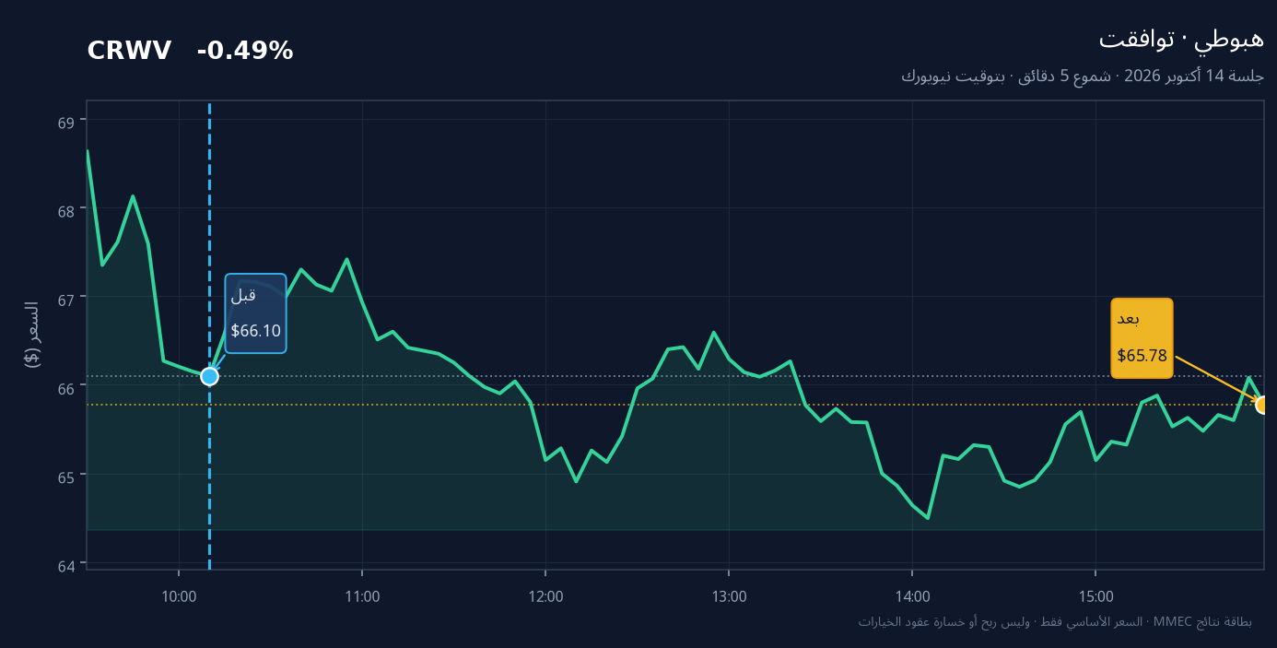Click the السعر ($) y-axis title

(31, 335)
